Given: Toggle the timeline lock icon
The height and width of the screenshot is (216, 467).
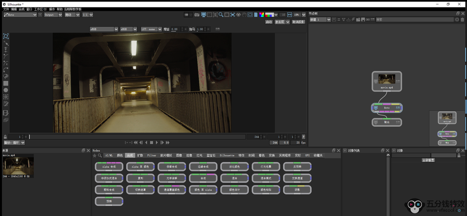Looking at the screenshot, I should point(5,137).
